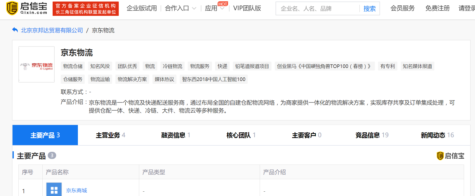Switch to the 主要客户 tab

click(307, 135)
